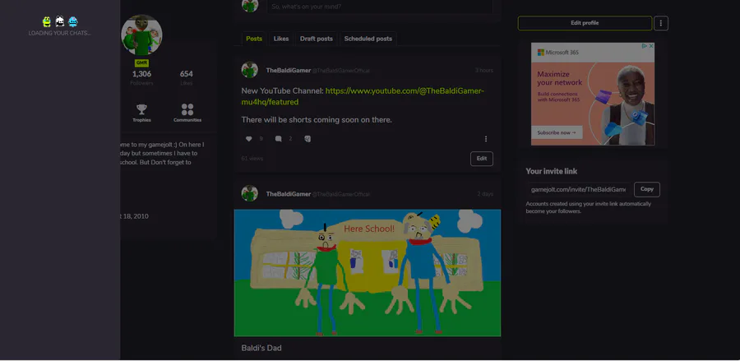The image size is (740, 361).
Task: Click the Edit profile button
Action: 585,23
